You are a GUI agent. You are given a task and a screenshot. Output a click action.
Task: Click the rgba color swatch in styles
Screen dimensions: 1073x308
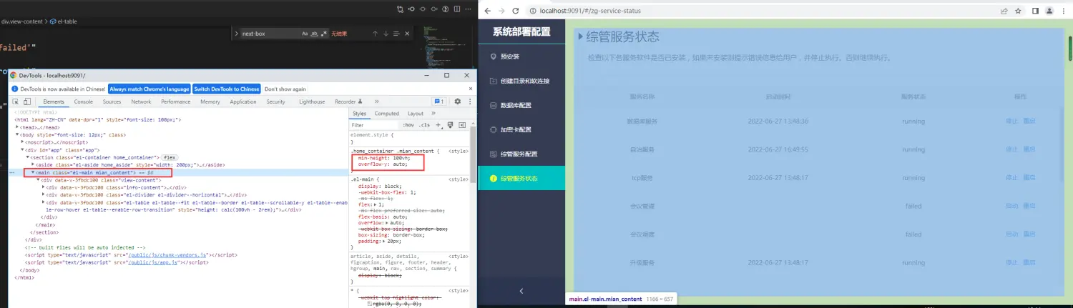coord(370,304)
